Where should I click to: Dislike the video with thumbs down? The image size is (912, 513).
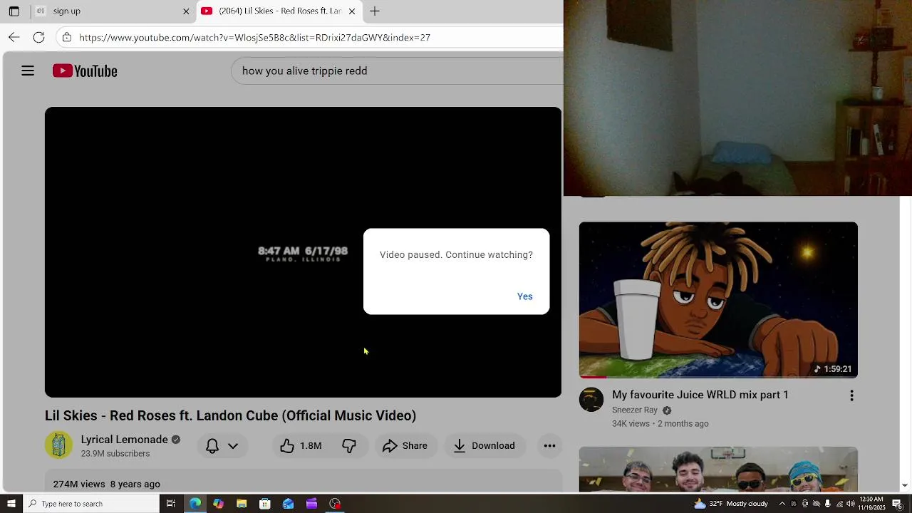coord(349,446)
